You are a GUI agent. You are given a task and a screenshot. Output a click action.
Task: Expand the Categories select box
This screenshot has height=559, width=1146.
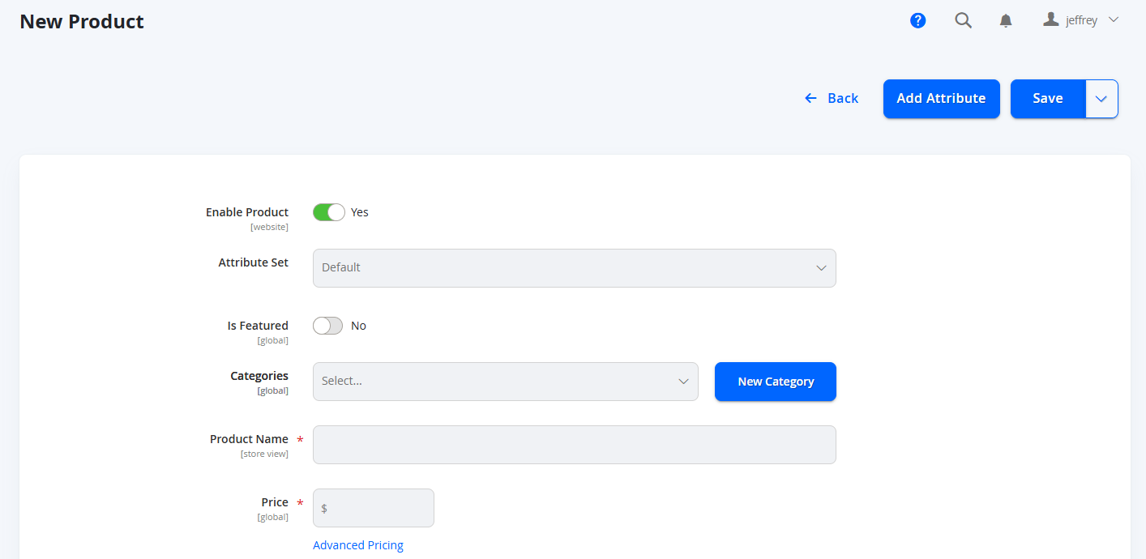505,382
